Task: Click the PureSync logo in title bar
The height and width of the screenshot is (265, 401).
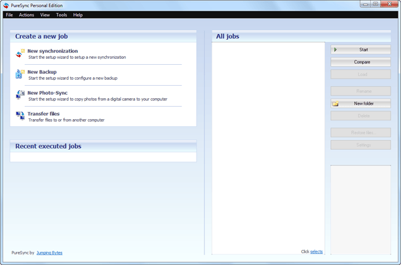Action: pyautogui.click(x=6, y=5)
